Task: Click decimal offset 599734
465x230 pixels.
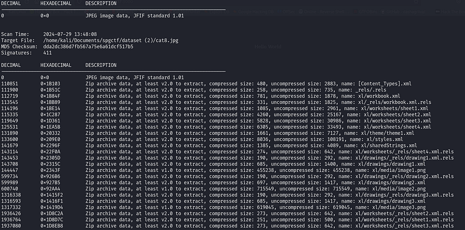Action: 9,177
